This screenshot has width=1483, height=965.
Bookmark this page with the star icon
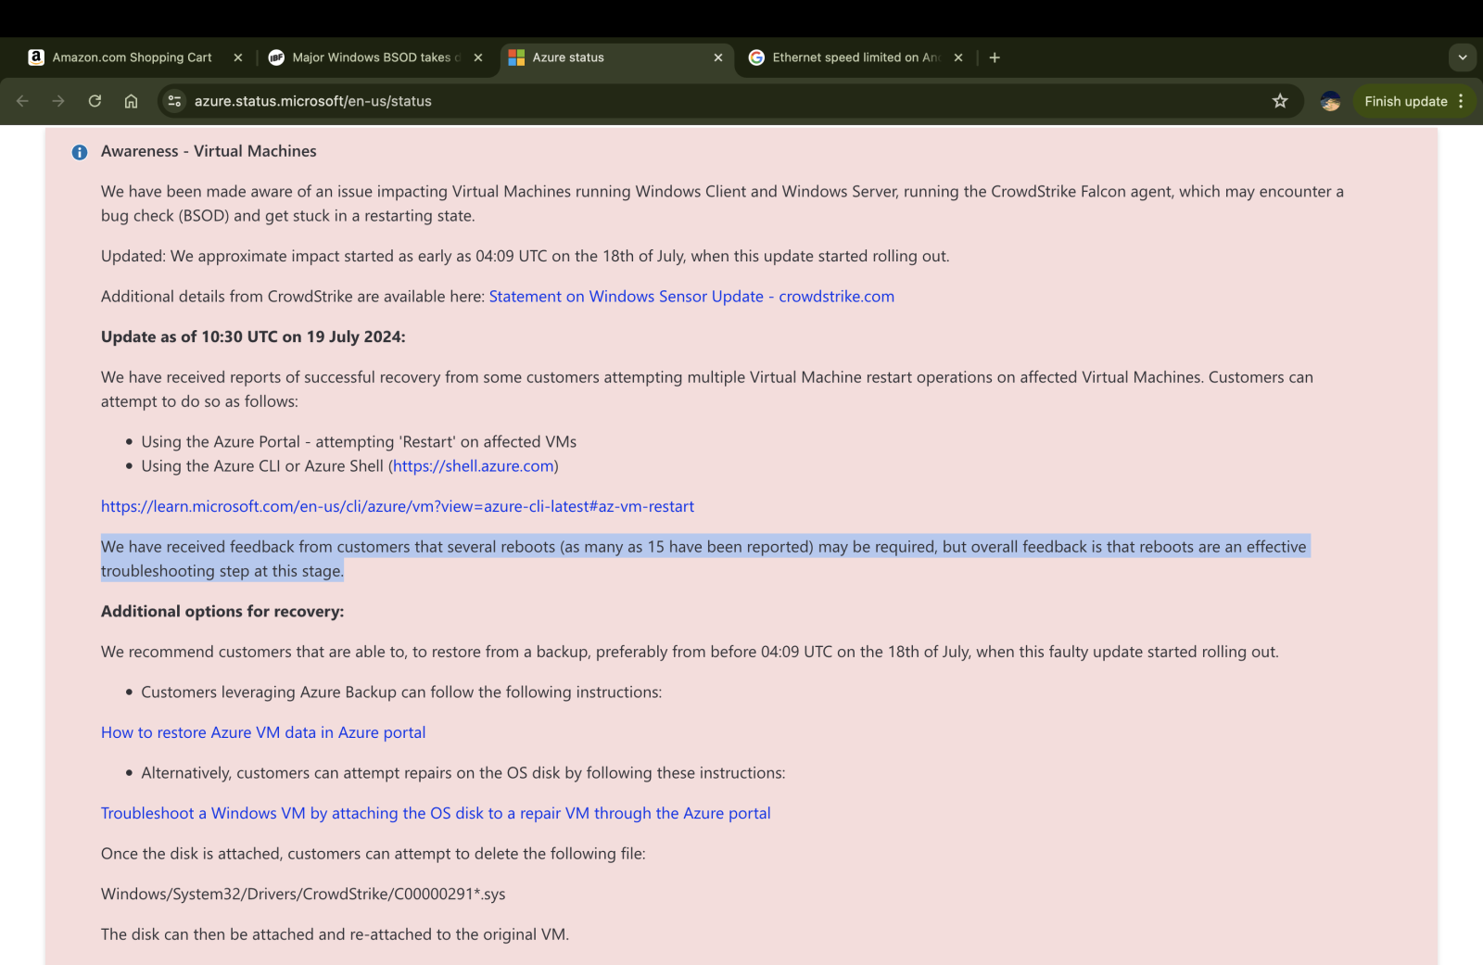1280,101
